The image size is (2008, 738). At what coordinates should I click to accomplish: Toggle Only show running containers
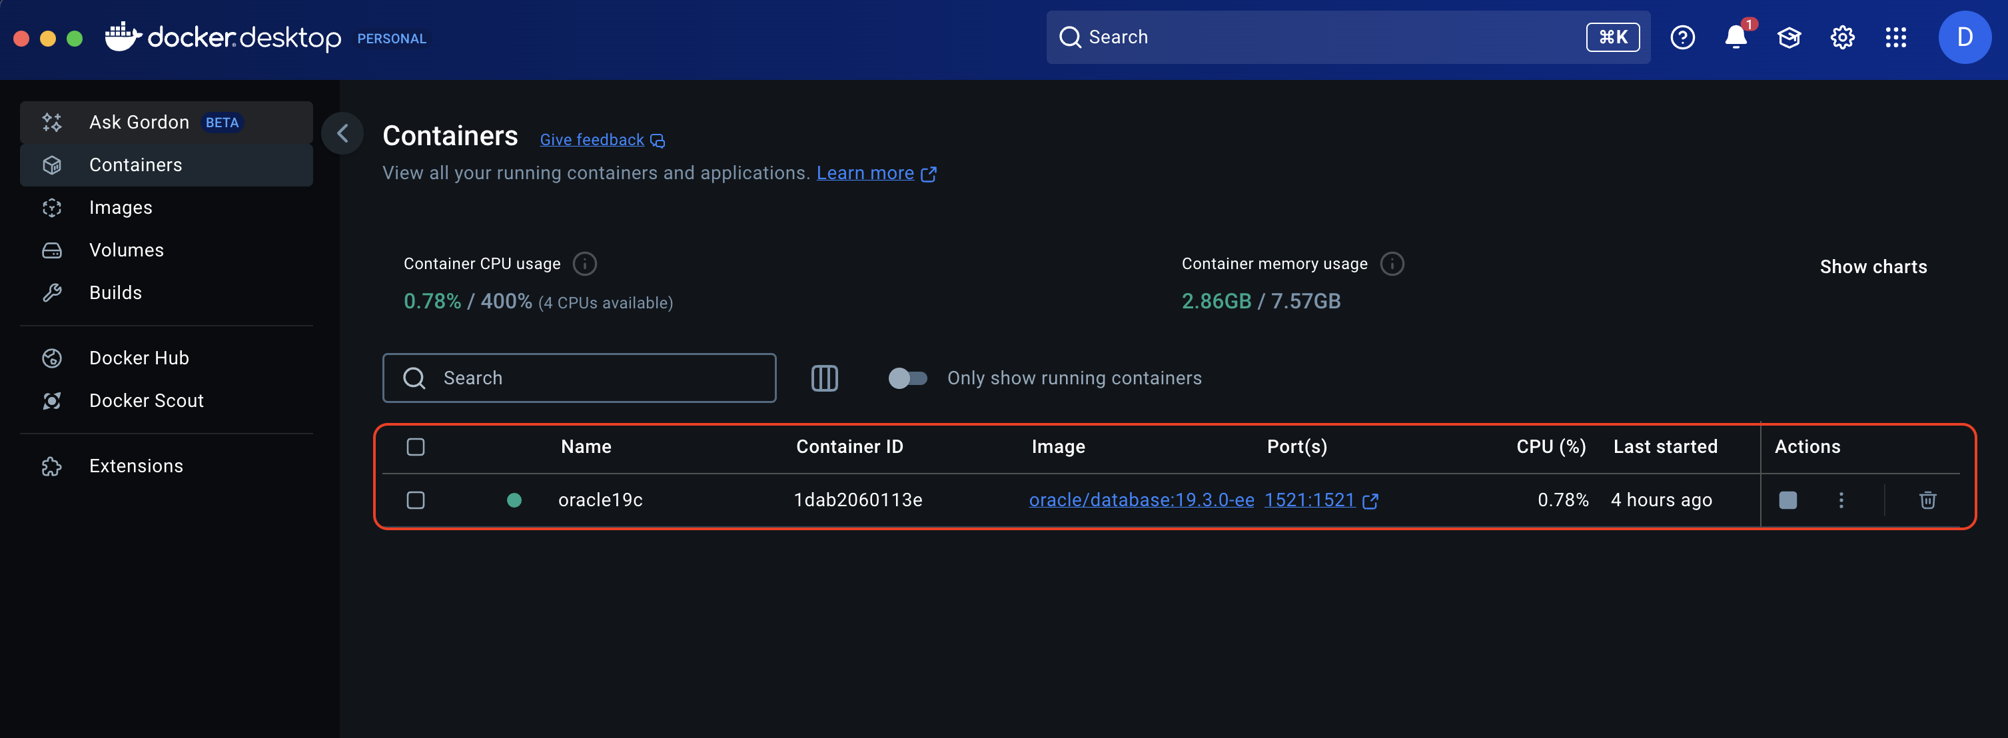(x=907, y=378)
